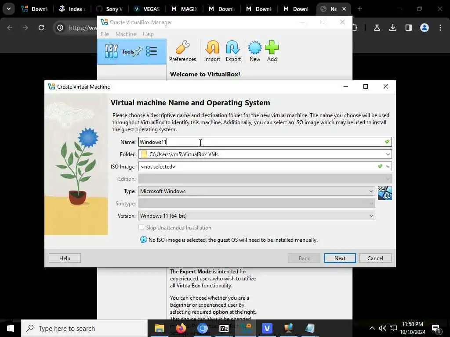Toggle the browser side panel icon

pyautogui.click(x=408, y=28)
